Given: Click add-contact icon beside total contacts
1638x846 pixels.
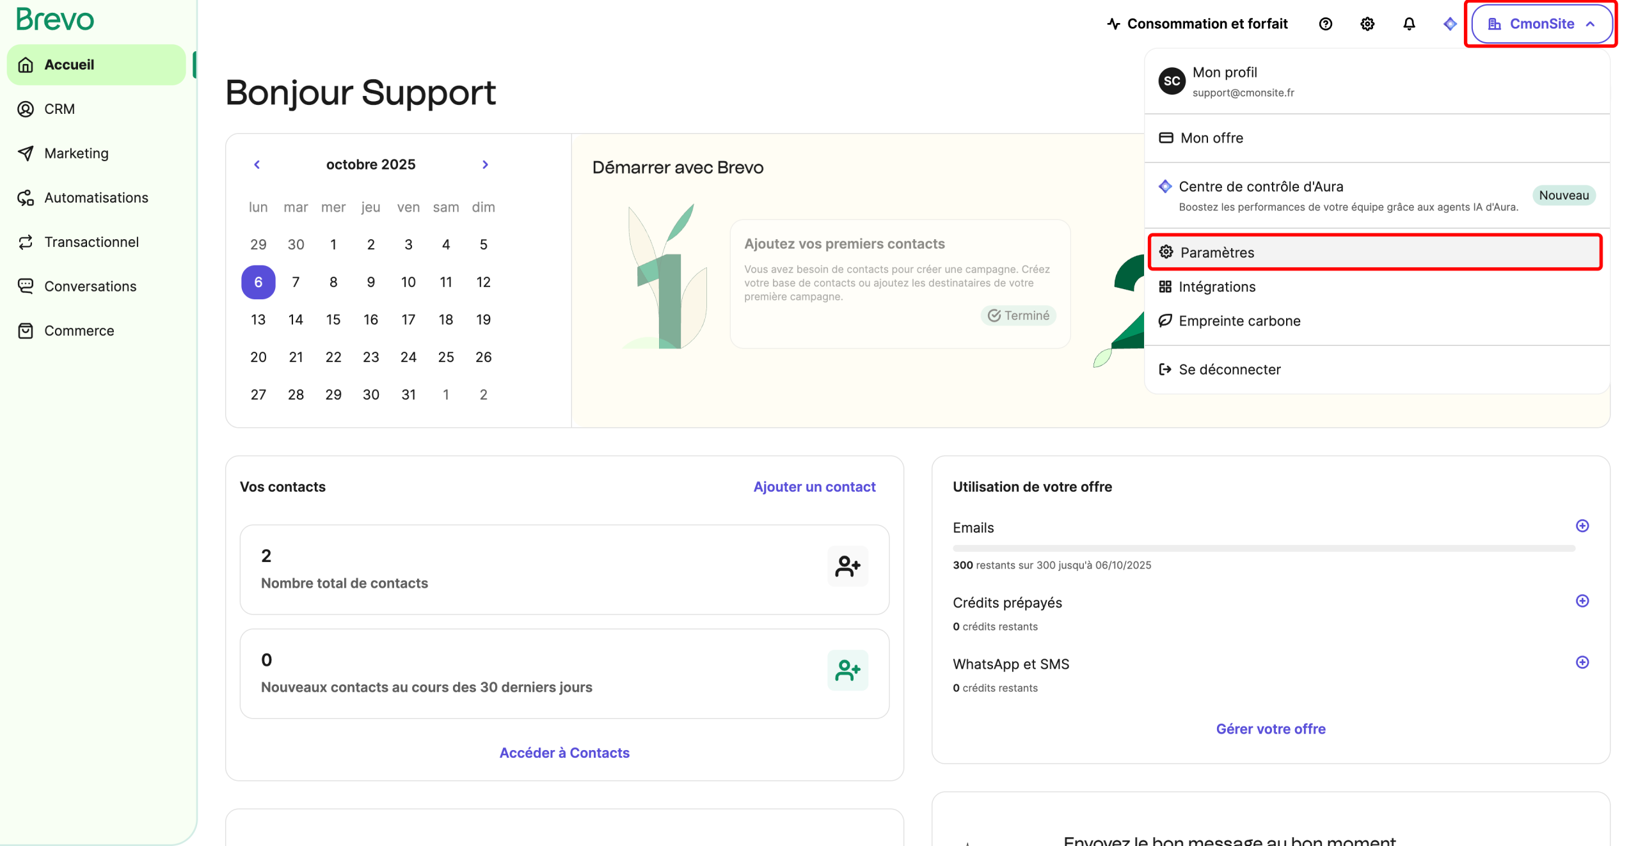Looking at the screenshot, I should tap(847, 566).
